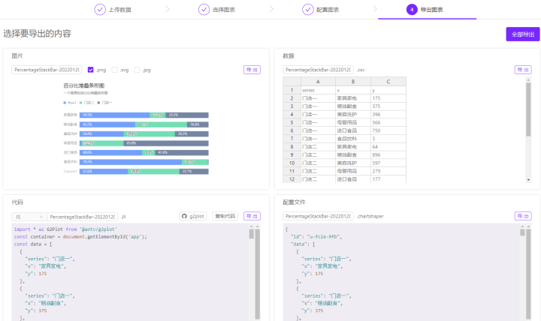Go to the upload data step tab
The width and height of the screenshot is (541, 321).
tap(113, 9)
